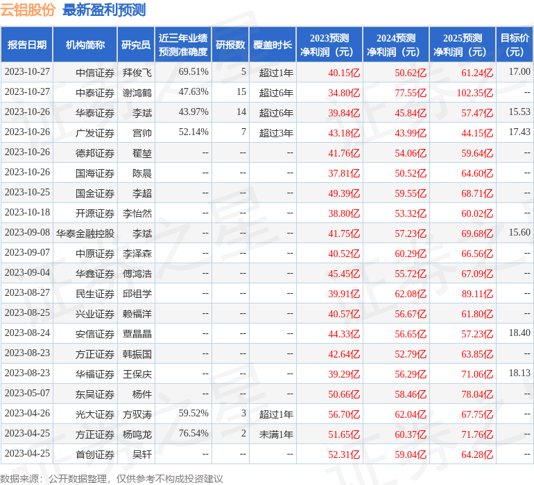This screenshot has height=485, width=534.
Task: Select researcher 李泽森
Action: point(137,253)
